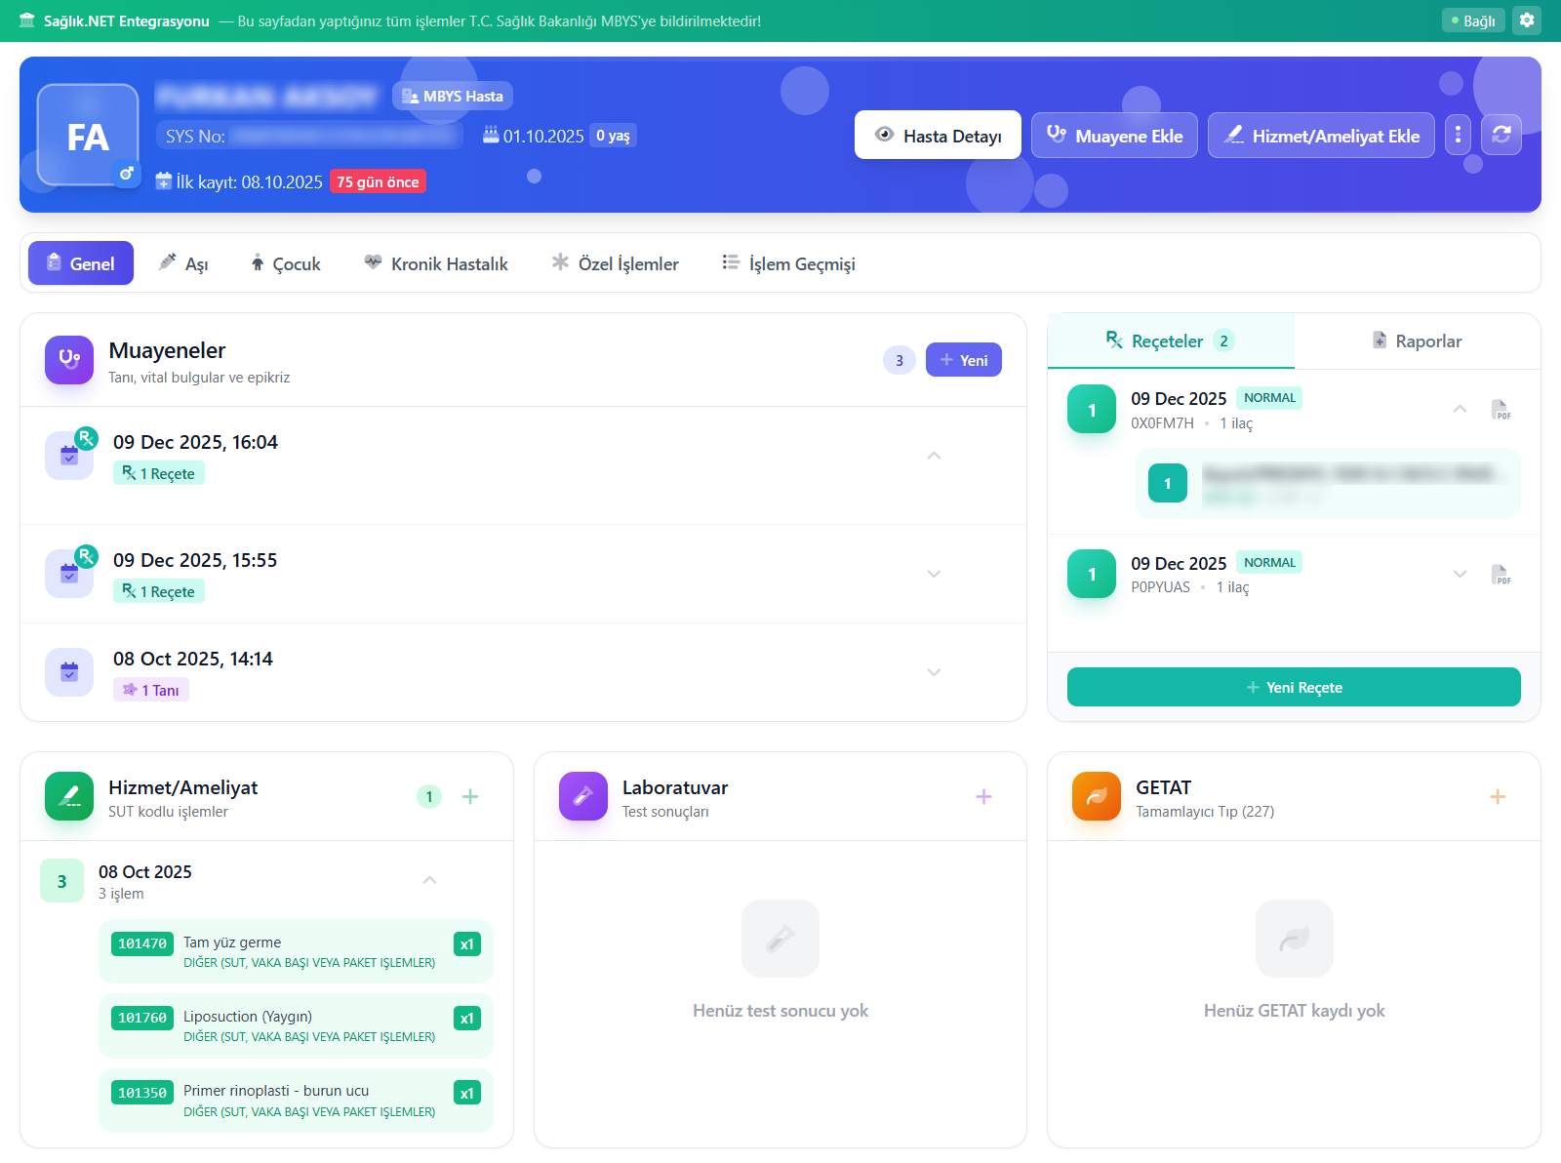Image resolution: width=1561 pixels, height=1163 pixels.
Task: Expand the 09 Dec 2025, 15:55 examination
Action: pyautogui.click(x=934, y=574)
